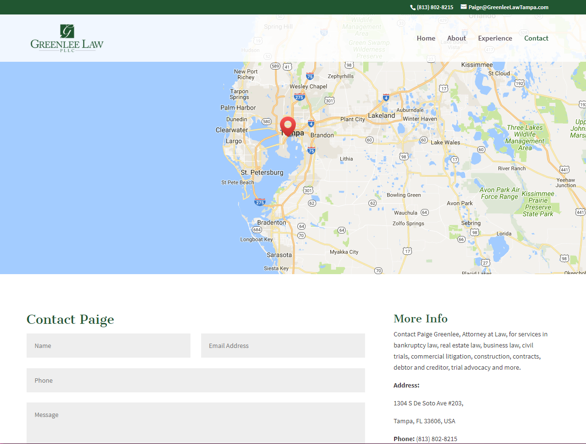
Task: Select the "1304 S De Soto Ave #203," line
Action: [428, 403]
